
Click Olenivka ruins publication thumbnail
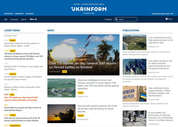[x=134, y=118]
